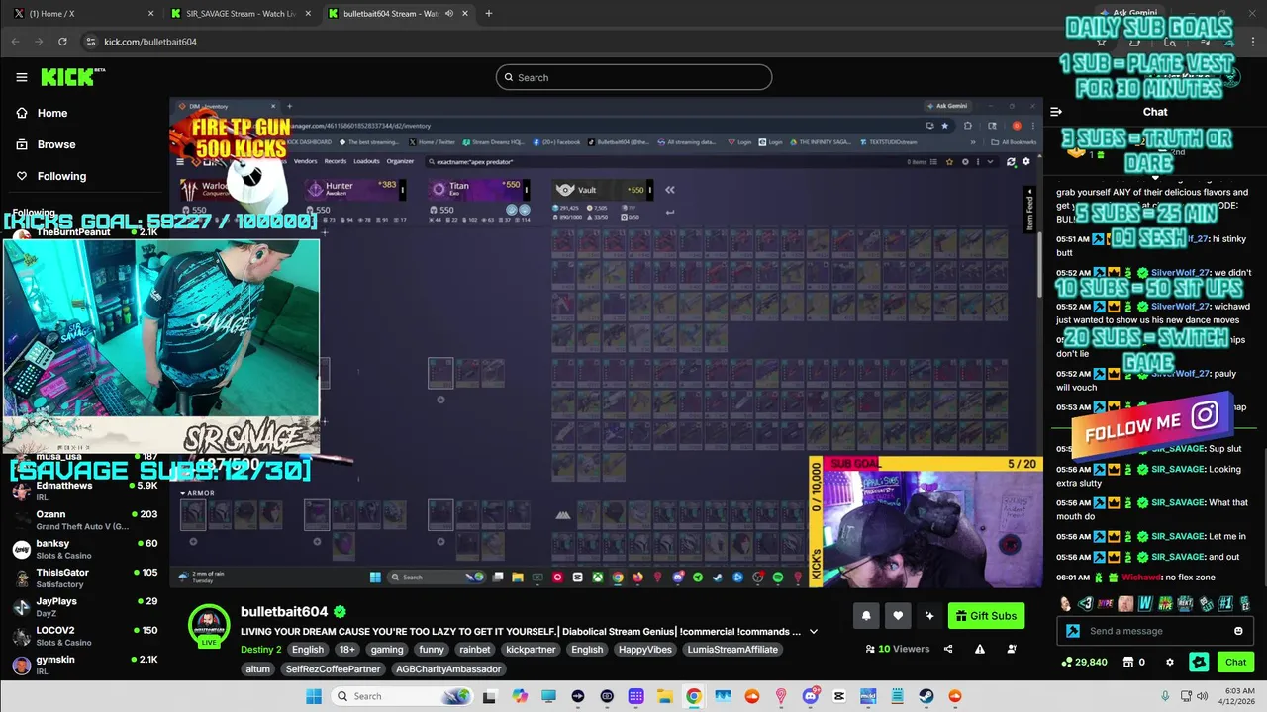
Task: Click the Gift Subs button
Action: pyautogui.click(x=986, y=616)
